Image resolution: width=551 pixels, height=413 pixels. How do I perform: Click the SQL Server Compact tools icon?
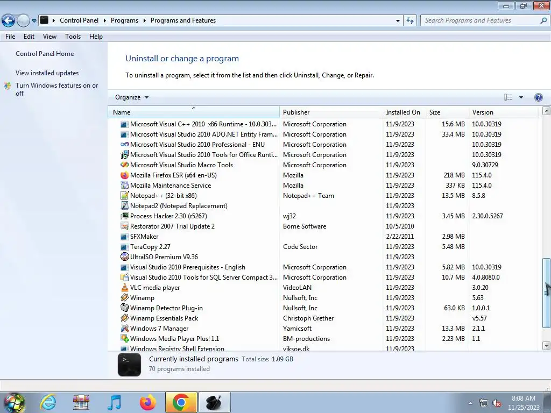tap(124, 277)
